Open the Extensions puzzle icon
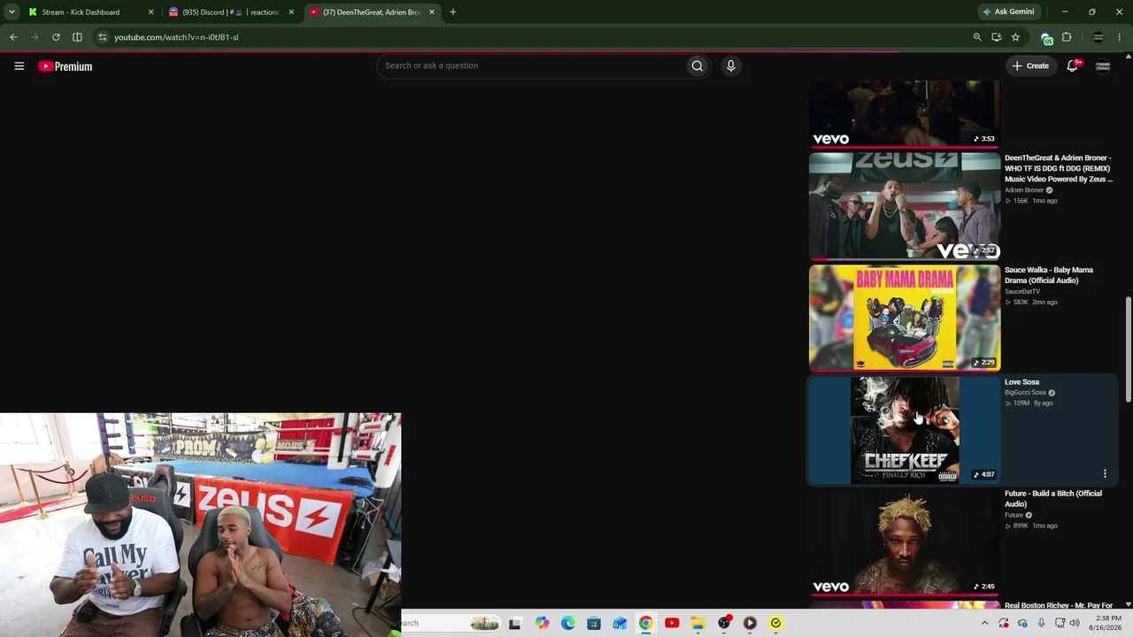 pos(1067,37)
